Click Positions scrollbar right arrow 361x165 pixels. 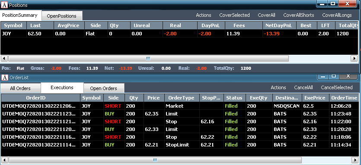(355, 59)
